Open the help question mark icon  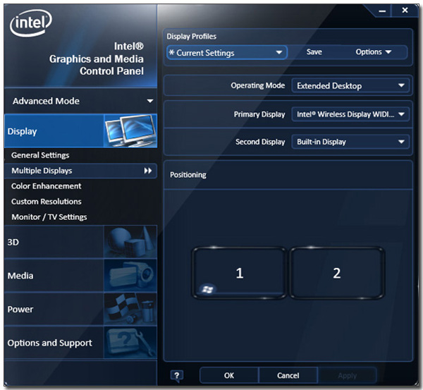[177, 376]
